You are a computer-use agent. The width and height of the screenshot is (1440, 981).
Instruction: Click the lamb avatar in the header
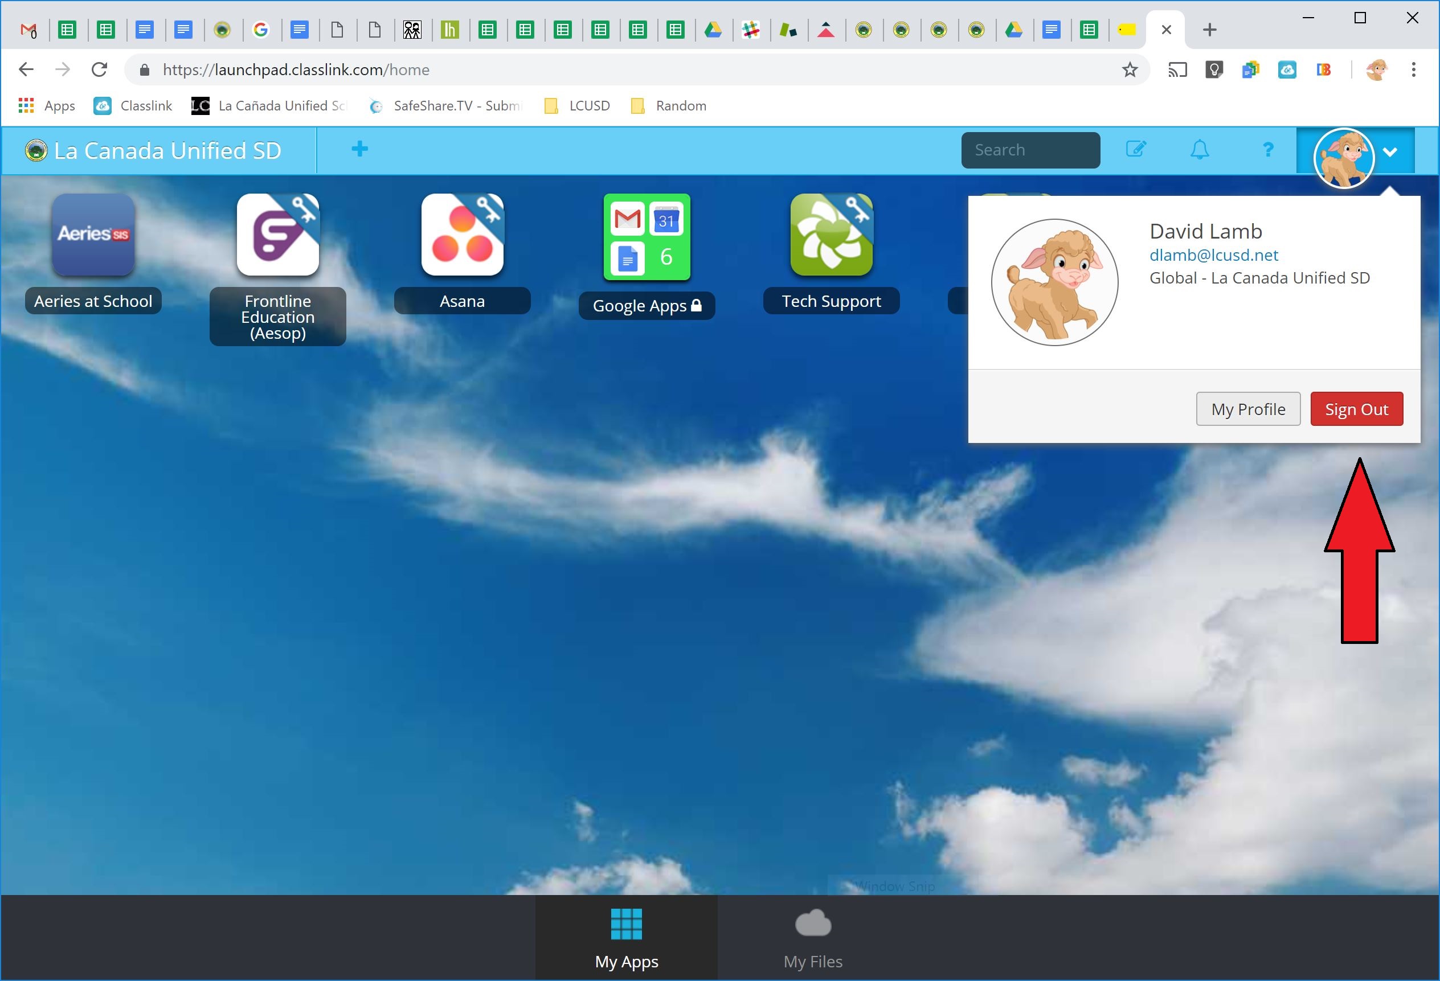1343,157
